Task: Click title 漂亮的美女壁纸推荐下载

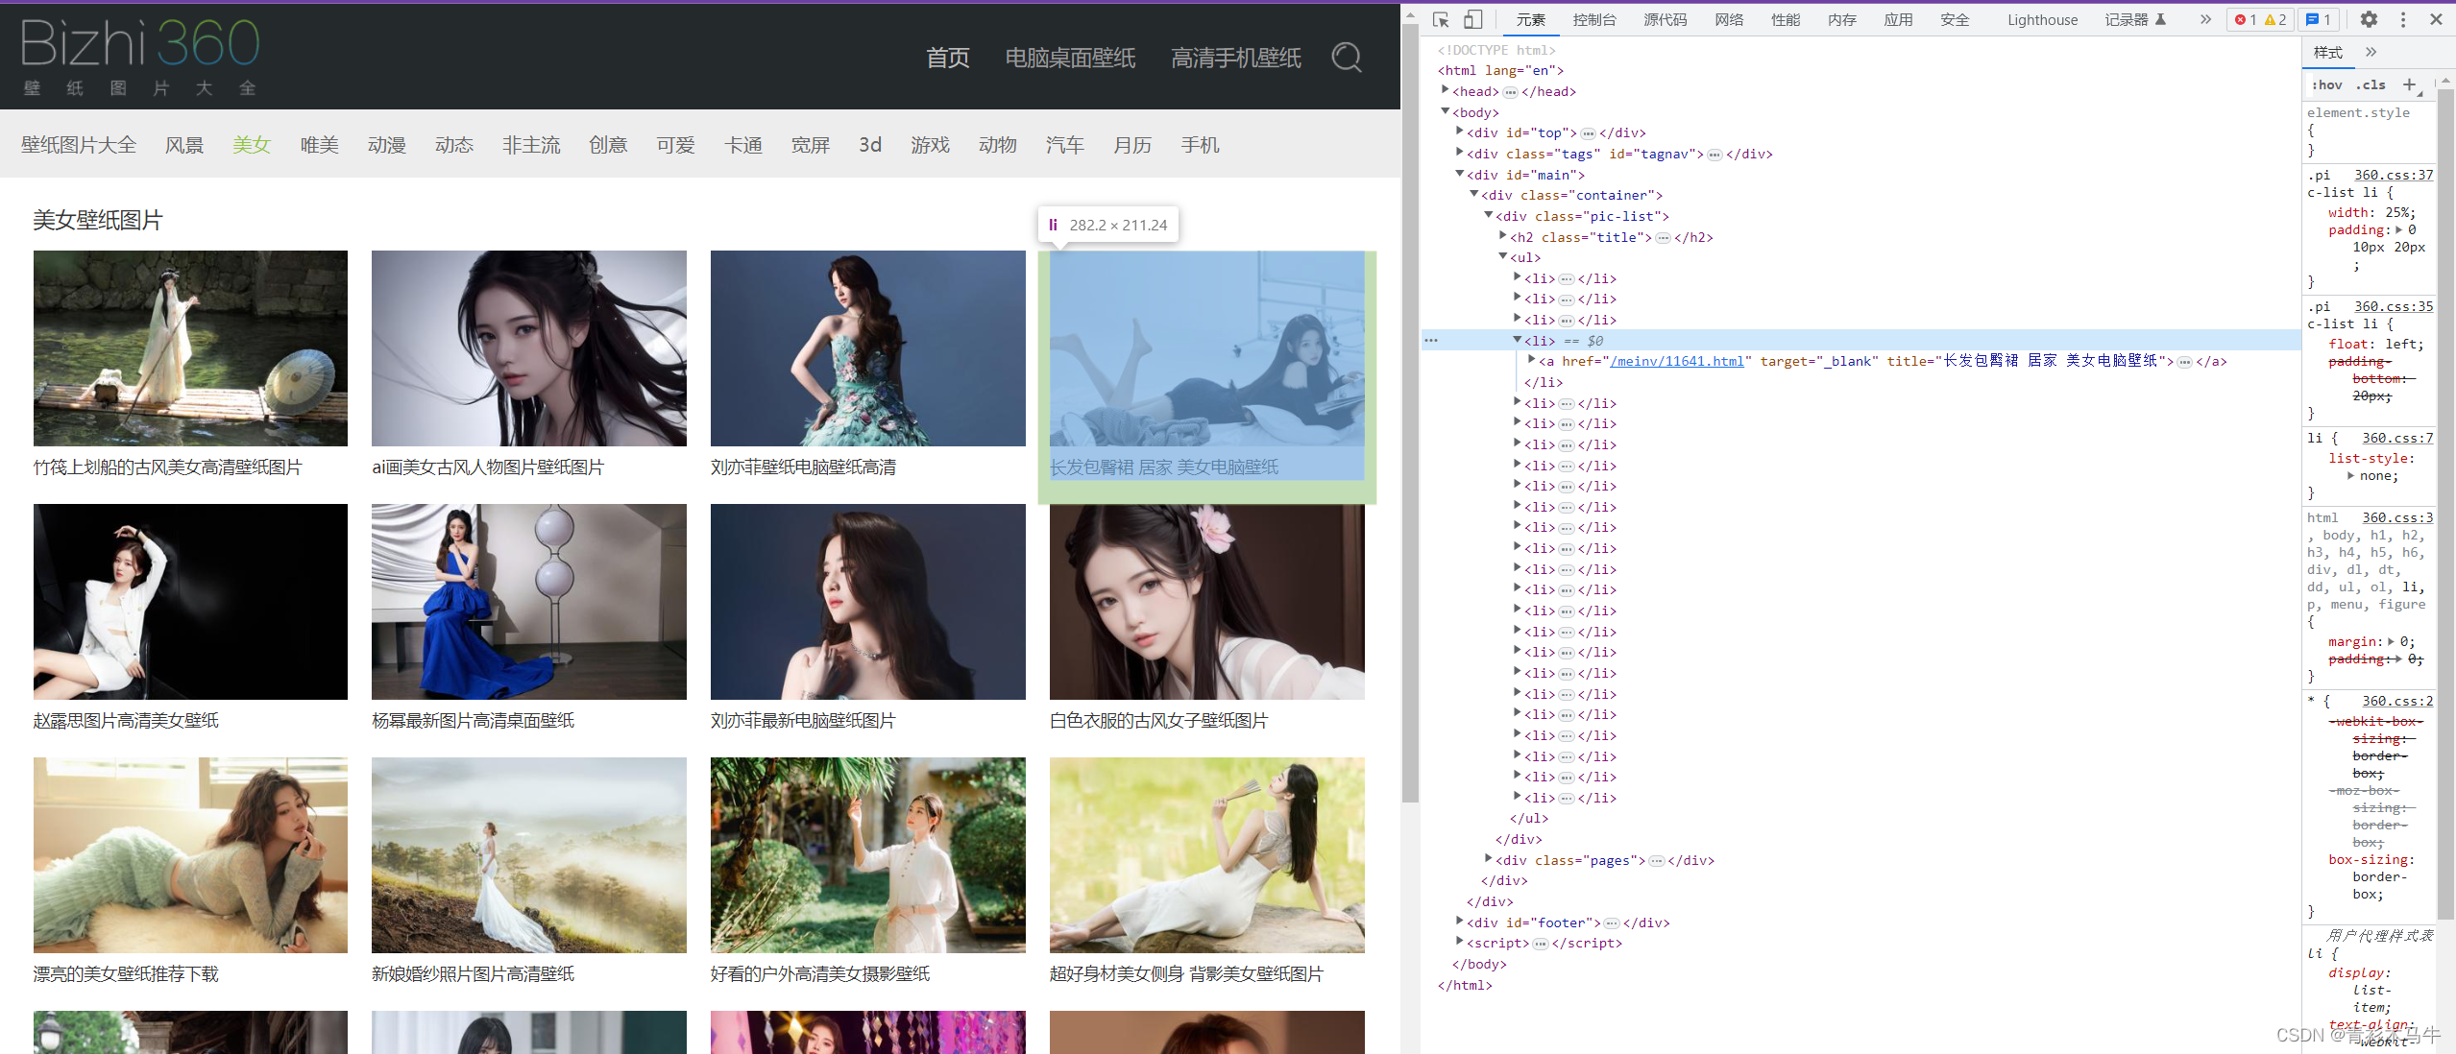Action: pos(126,973)
